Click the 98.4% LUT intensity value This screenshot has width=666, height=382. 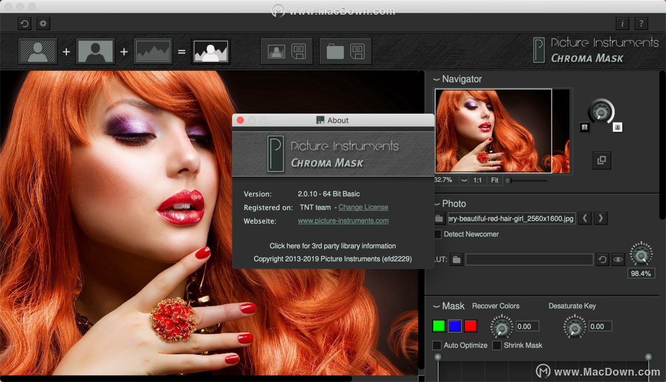click(x=641, y=274)
